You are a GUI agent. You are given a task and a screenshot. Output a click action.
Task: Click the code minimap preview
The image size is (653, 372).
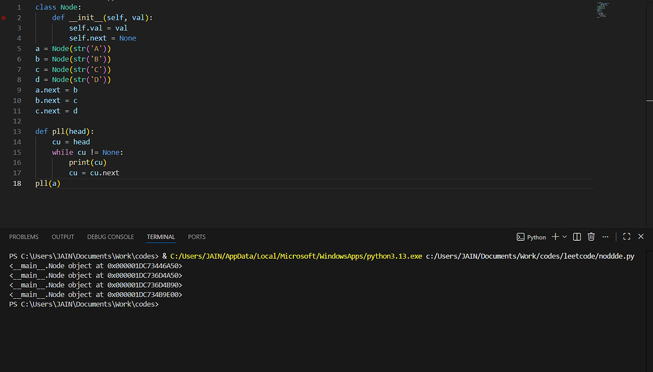click(602, 10)
